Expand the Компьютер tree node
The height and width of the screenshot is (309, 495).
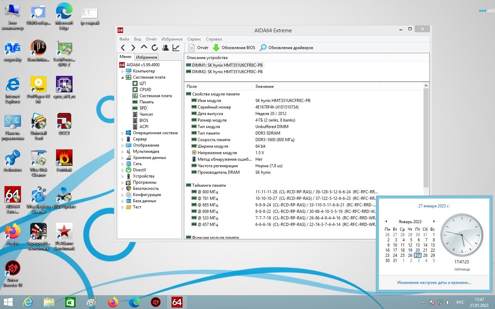tap(122, 71)
